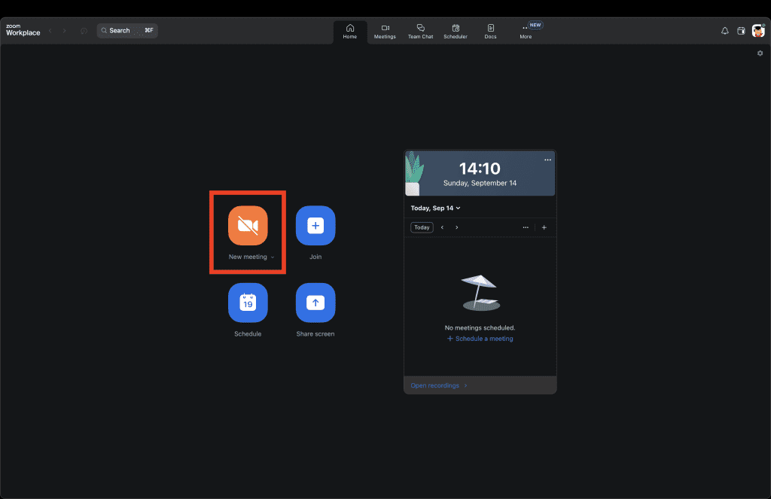The image size is (771, 499).
Task: Switch to the Scheduler view
Action: [x=455, y=30]
